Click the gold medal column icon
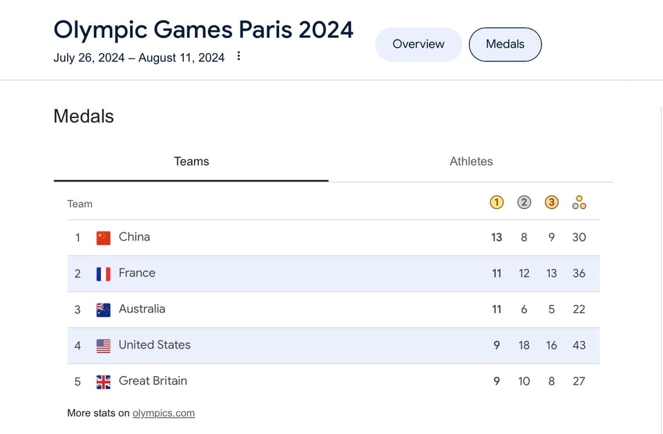 pos(497,202)
